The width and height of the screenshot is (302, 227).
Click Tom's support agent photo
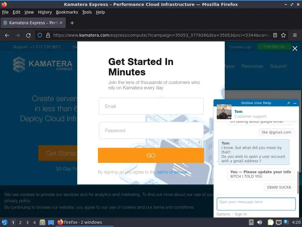(224, 112)
